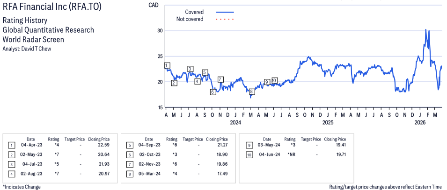Click rating marker 1 on the chart
The width and height of the screenshot is (447, 190).
167,65
